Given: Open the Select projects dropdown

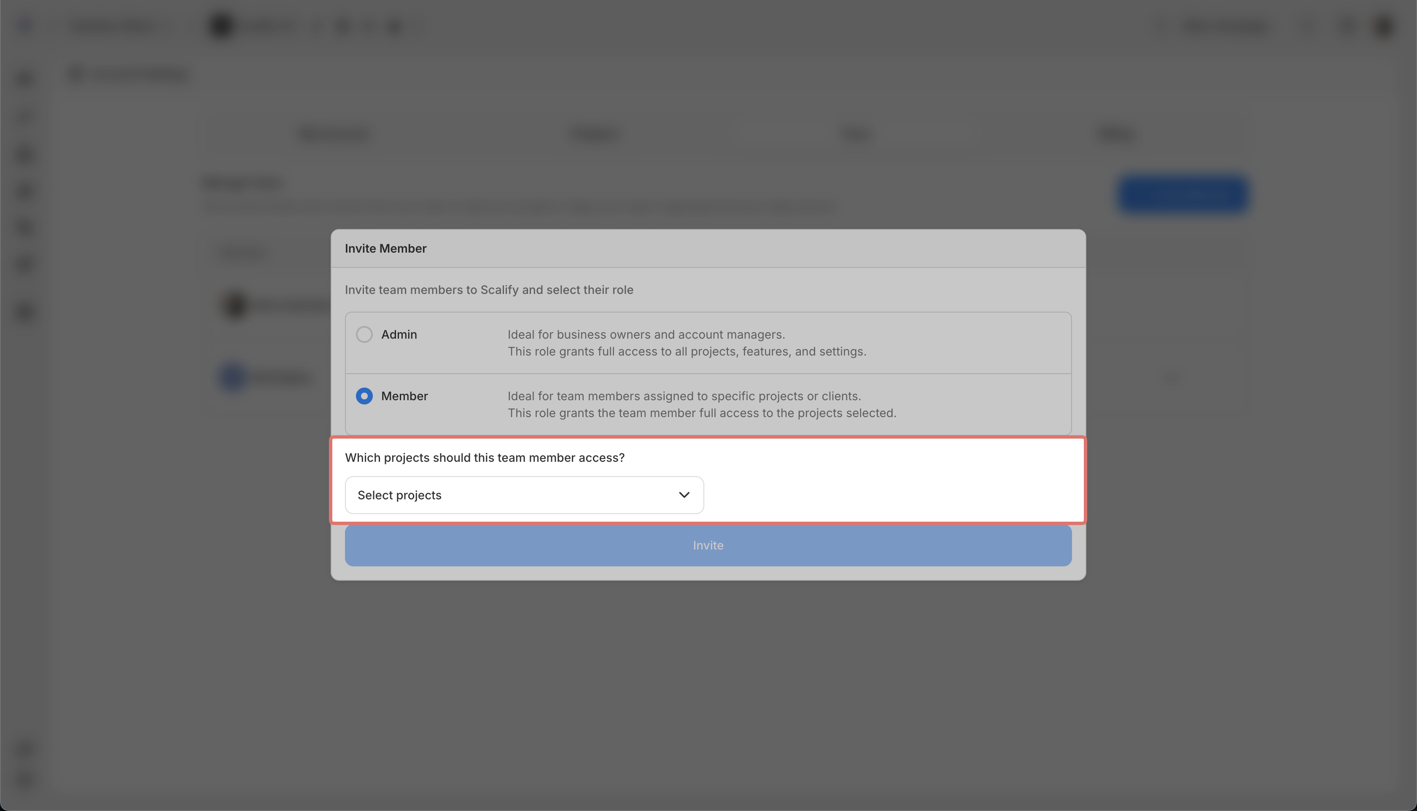Looking at the screenshot, I should pyautogui.click(x=524, y=495).
